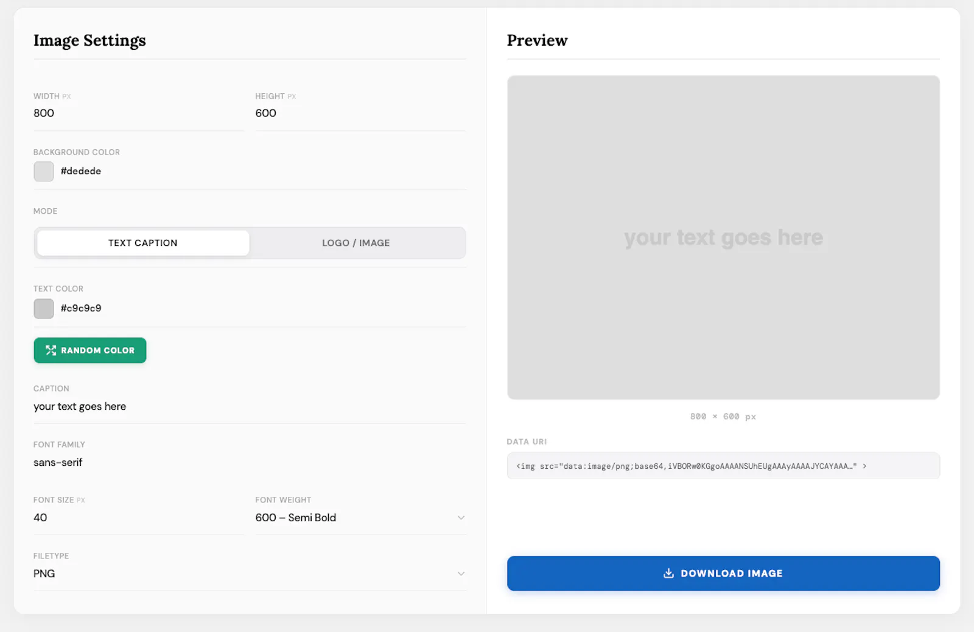Click the download arrow icon
974x632 pixels.
click(x=668, y=573)
